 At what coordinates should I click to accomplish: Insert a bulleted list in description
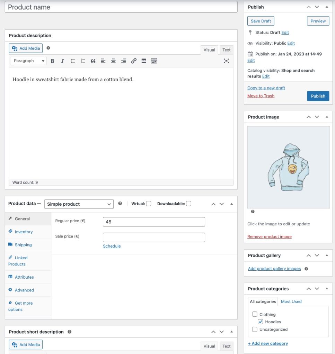(x=73, y=61)
